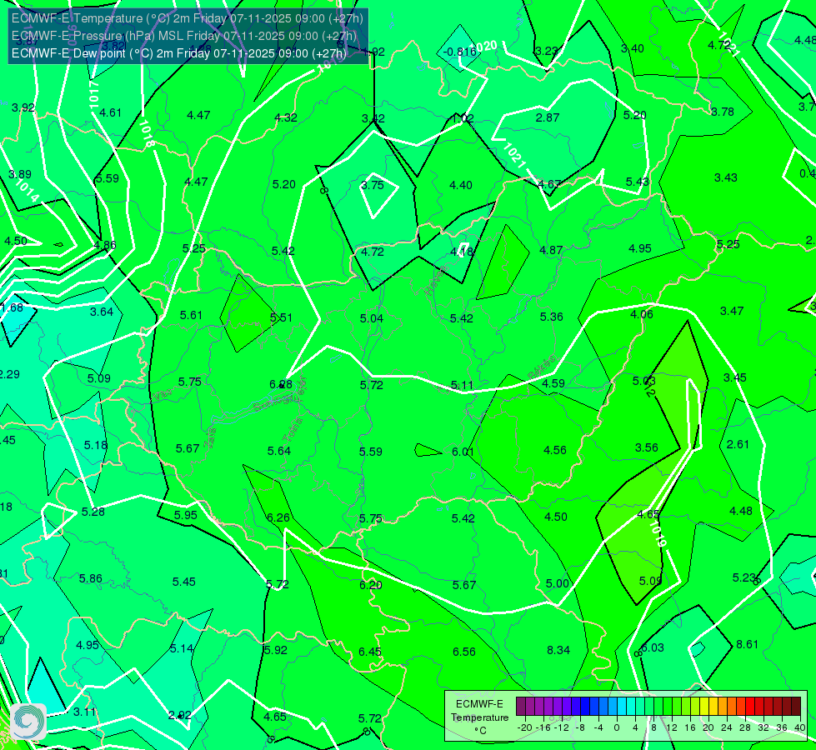Click the 5.51 dew point value
816x750 pixels.
point(281,317)
